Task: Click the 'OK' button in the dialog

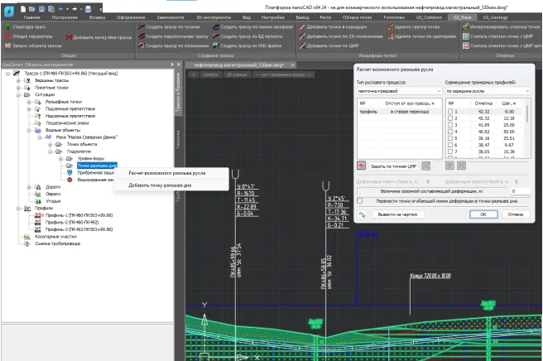Action: [x=483, y=214]
